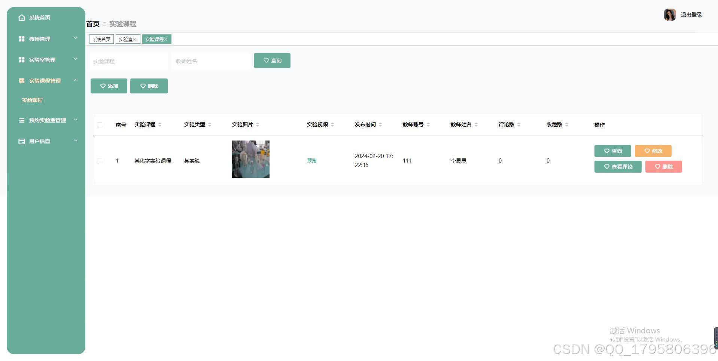Image resolution: width=718 pixels, height=361 pixels.
Task: Close the 实验室 tab with its X
Action: pyautogui.click(x=135, y=40)
